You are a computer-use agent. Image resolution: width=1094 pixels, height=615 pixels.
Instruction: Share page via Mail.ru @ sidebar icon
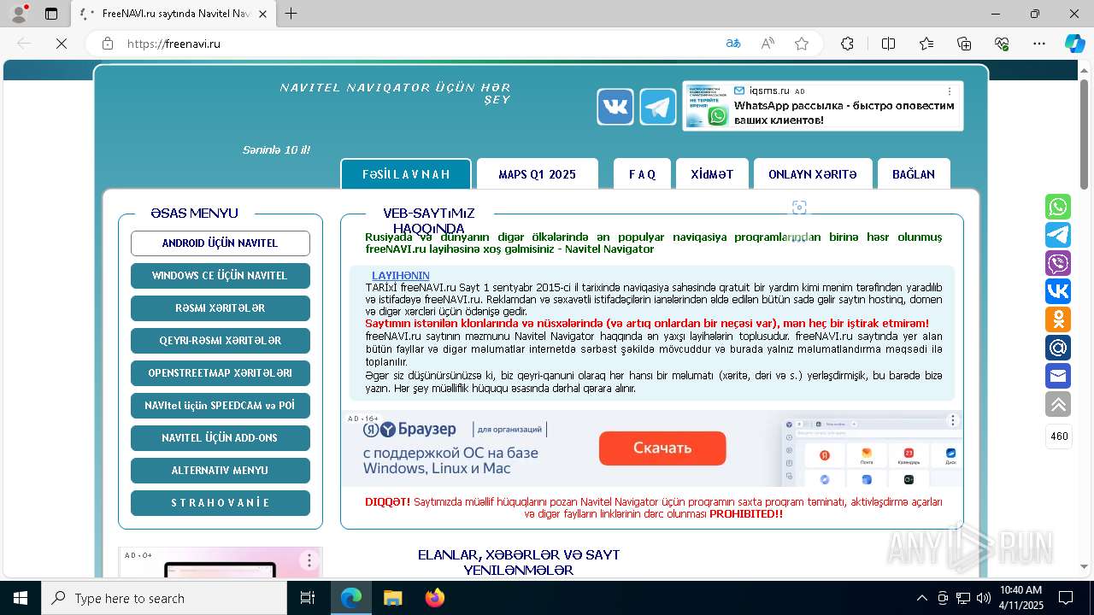point(1058,348)
